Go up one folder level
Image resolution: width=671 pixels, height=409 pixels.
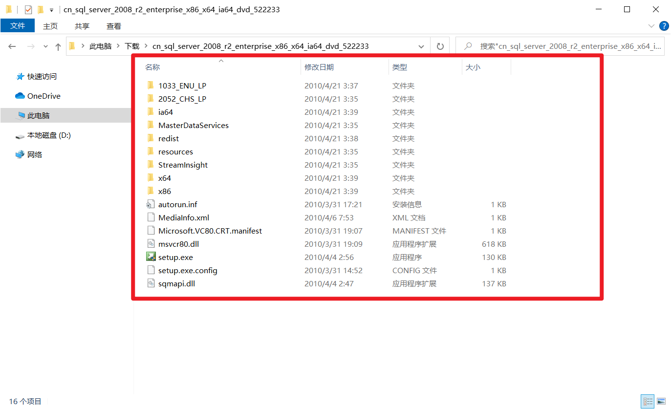tap(58, 46)
